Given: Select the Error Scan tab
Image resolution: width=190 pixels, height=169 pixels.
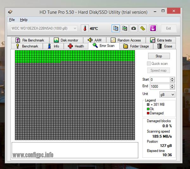Looking at the screenshot, I should click(104, 46).
